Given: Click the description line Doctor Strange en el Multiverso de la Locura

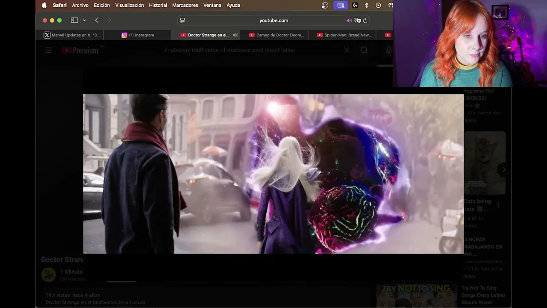Looking at the screenshot, I should tap(95, 302).
